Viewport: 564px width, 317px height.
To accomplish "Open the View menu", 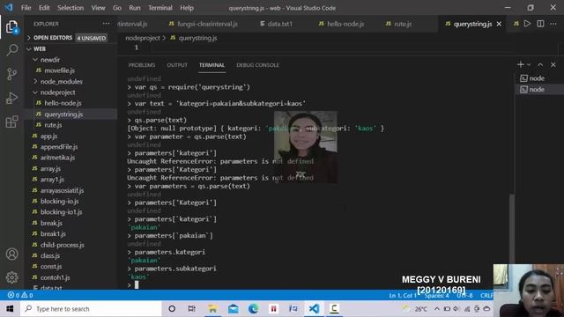I will pos(98,8).
